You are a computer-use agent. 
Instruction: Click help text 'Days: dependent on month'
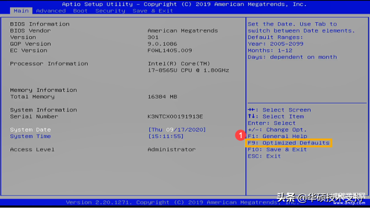pos(292,57)
